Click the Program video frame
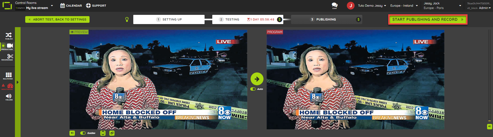 355,80
